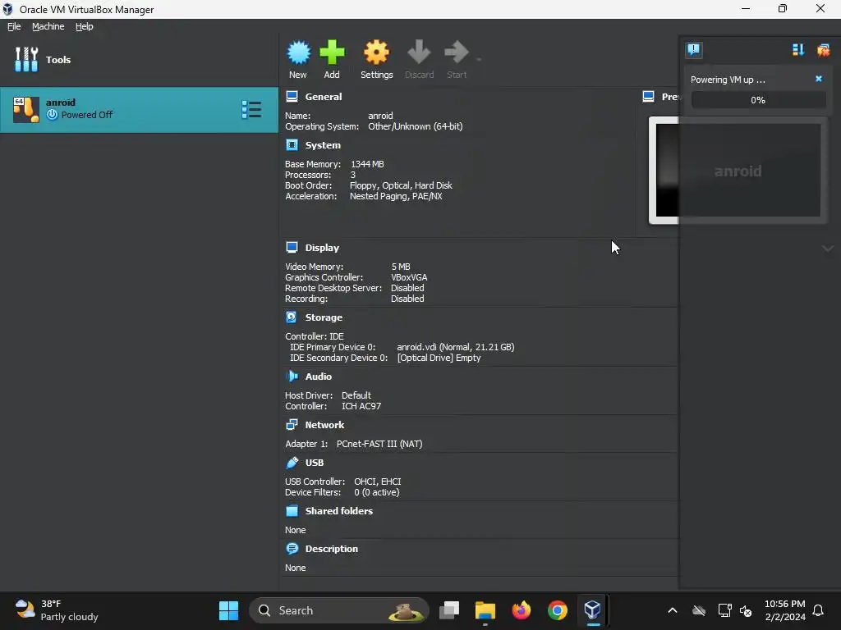Click the Description section speech icon

coord(292,549)
